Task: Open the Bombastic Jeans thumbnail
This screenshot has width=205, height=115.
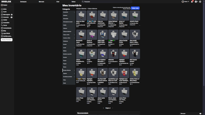Action: pyautogui.click(x=81, y=35)
